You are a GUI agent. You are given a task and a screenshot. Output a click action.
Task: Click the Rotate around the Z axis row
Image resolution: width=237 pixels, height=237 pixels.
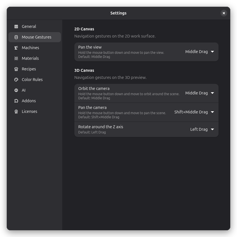146,129
